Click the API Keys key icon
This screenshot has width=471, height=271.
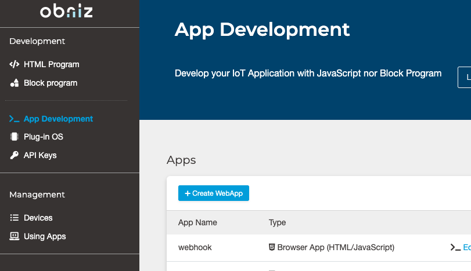coord(15,155)
